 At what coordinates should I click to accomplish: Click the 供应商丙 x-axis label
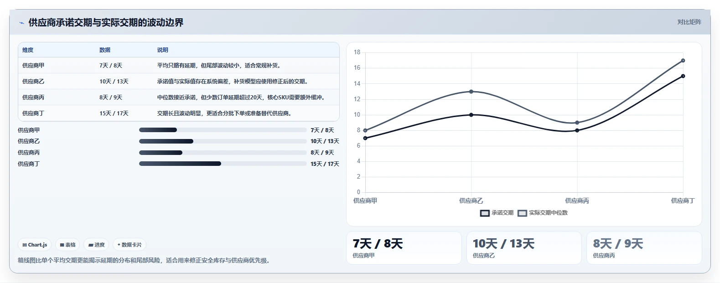(x=577, y=201)
